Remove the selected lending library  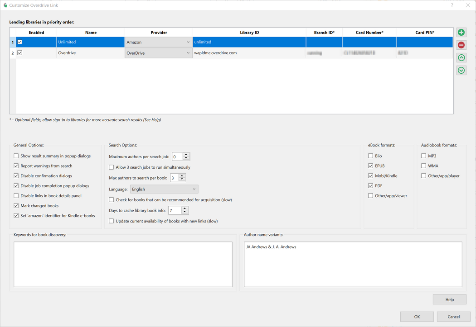[461, 45]
